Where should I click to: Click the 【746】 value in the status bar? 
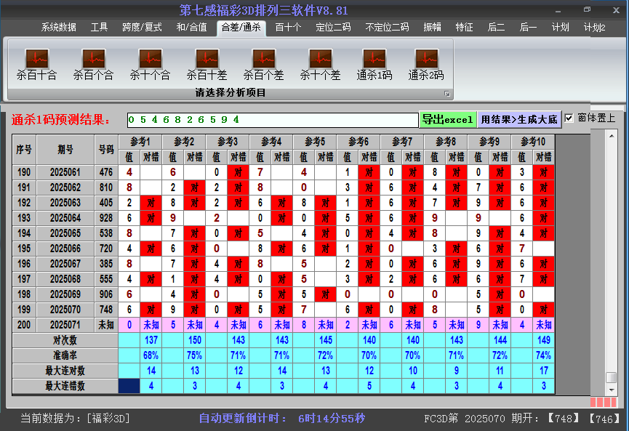click(x=604, y=419)
